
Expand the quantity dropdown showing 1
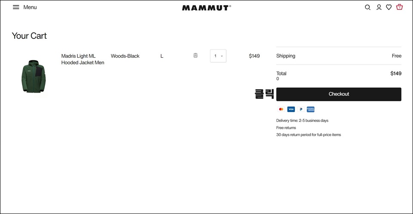(218, 56)
